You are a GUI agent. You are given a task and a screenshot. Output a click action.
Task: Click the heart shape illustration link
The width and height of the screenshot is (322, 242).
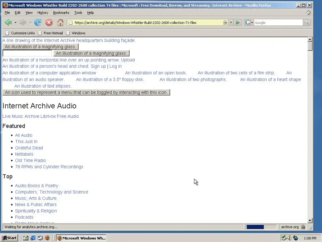pos(270,79)
